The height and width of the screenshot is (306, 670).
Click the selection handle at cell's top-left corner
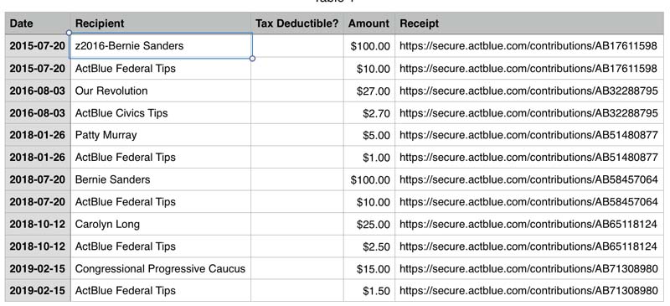pyautogui.click(x=70, y=33)
